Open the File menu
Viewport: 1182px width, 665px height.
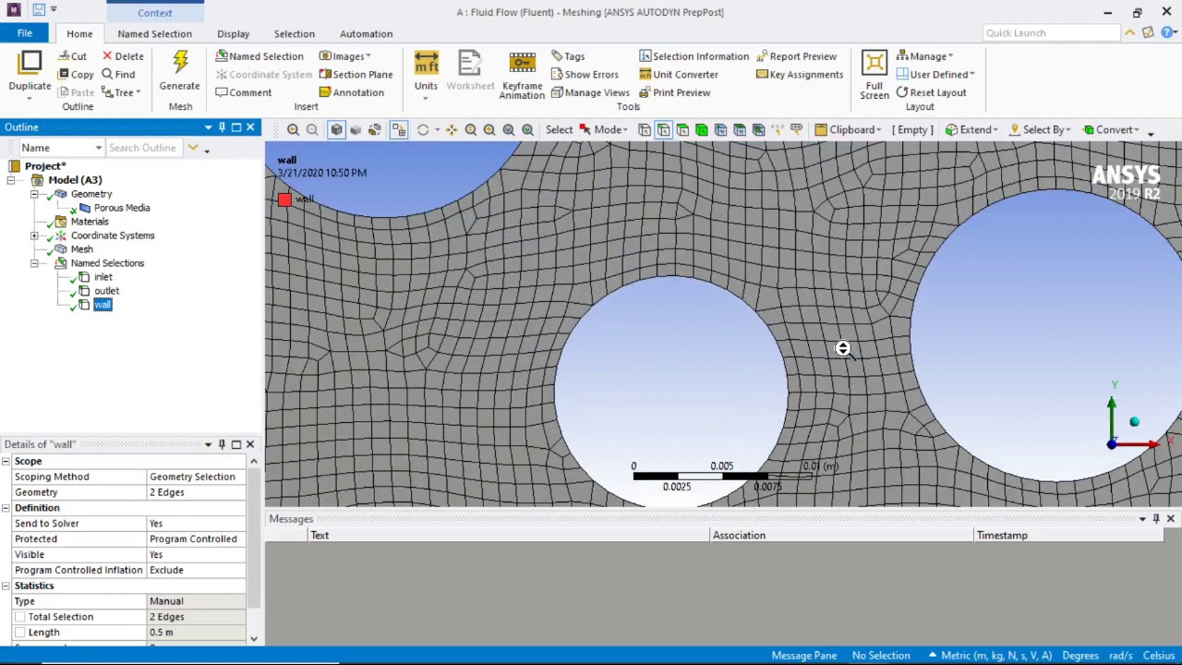(x=25, y=33)
